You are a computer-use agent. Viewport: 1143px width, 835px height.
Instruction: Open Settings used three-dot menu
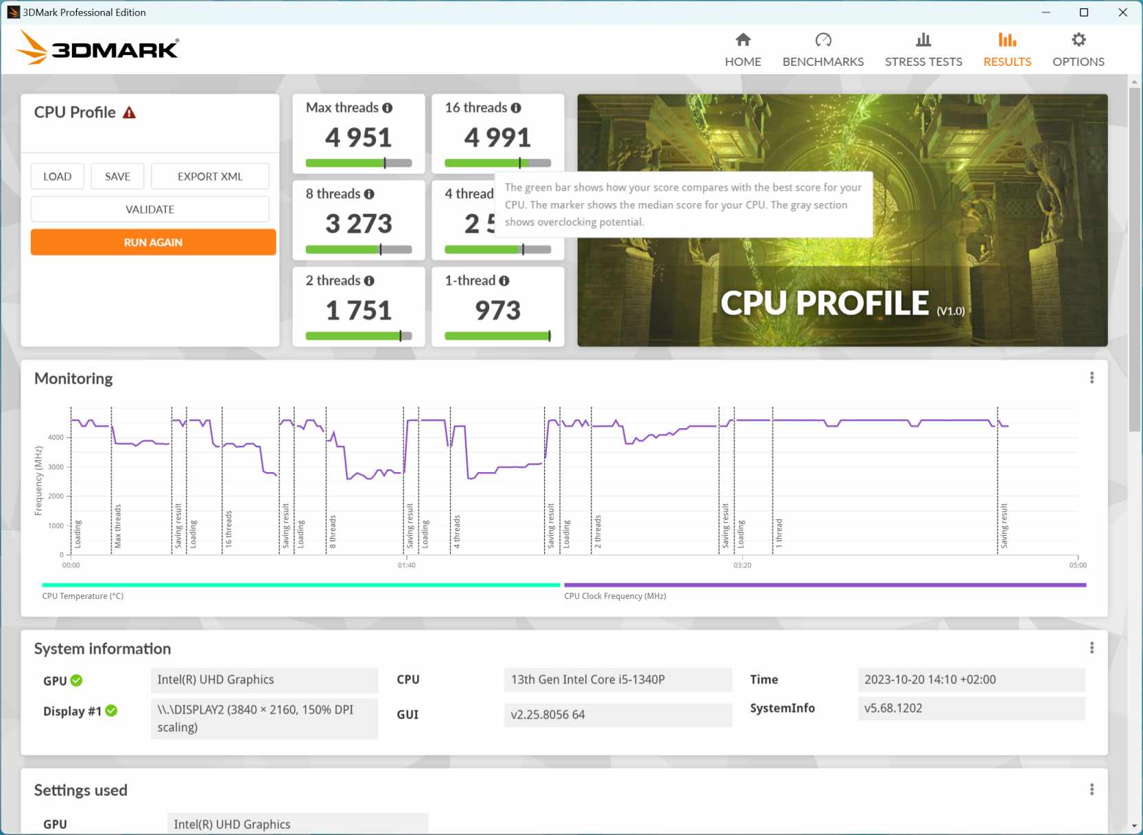(x=1092, y=790)
